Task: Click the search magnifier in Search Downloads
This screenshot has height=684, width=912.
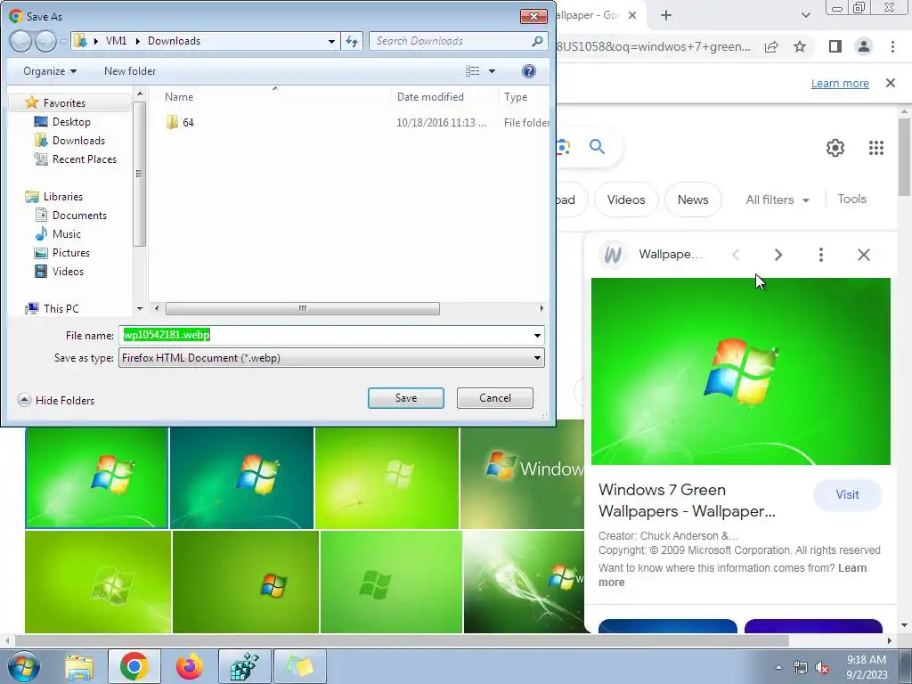Action: pos(537,41)
